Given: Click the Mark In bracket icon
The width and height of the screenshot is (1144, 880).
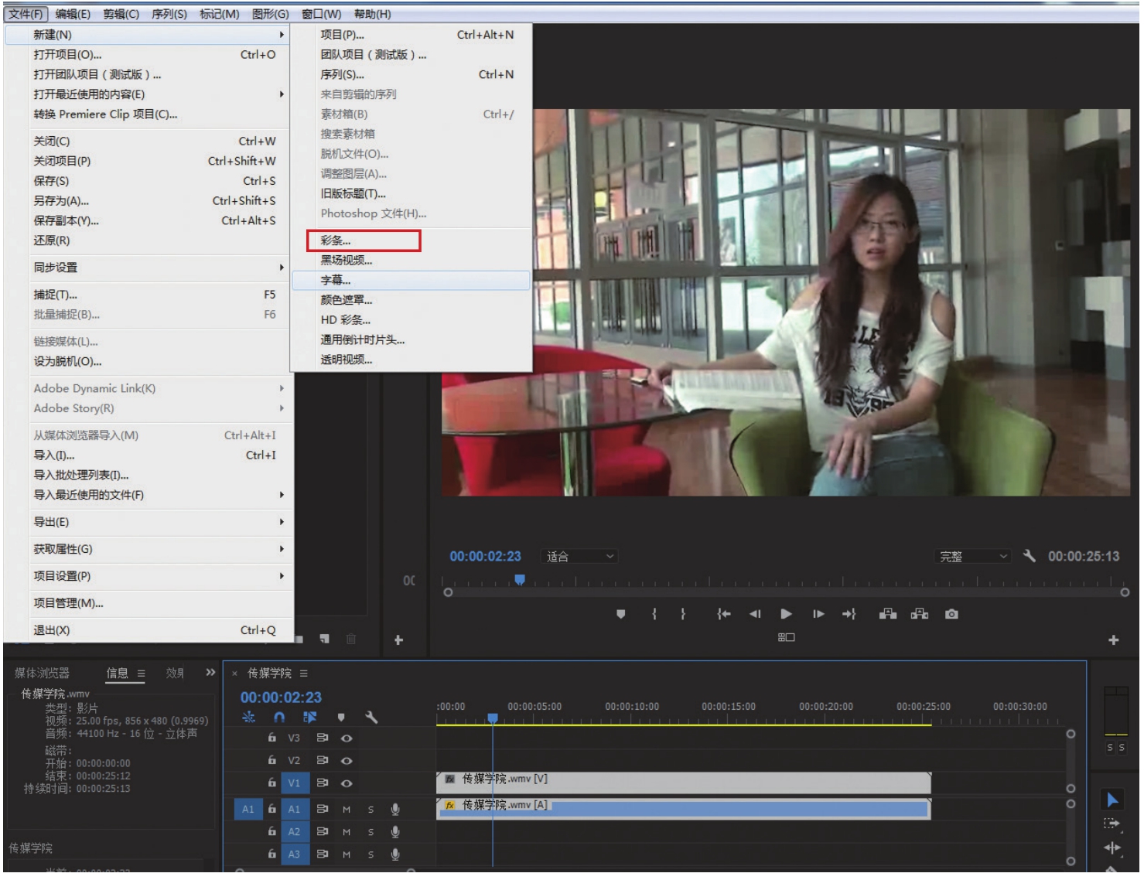Looking at the screenshot, I should [x=654, y=614].
